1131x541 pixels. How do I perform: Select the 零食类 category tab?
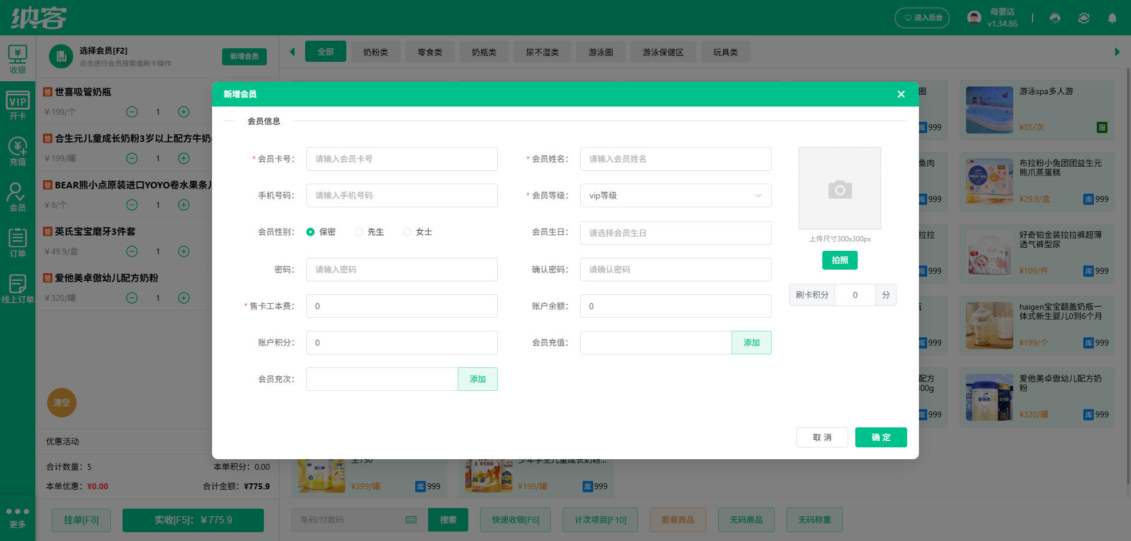[x=430, y=52]
